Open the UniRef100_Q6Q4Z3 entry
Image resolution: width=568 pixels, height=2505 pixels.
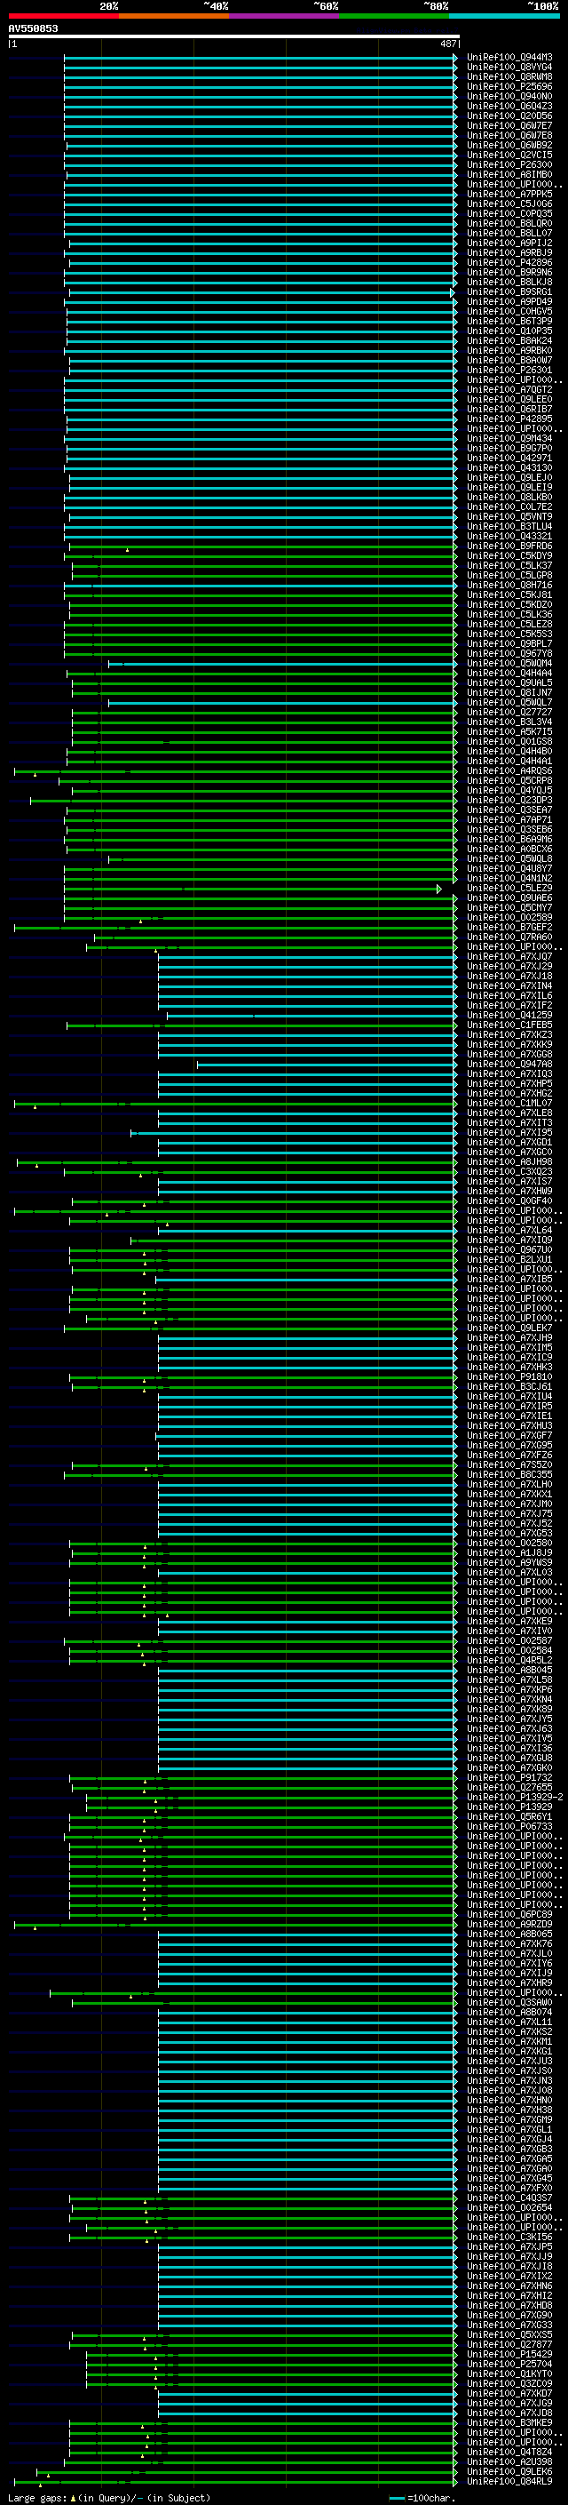pyautogui.click(x=509, y=106)
